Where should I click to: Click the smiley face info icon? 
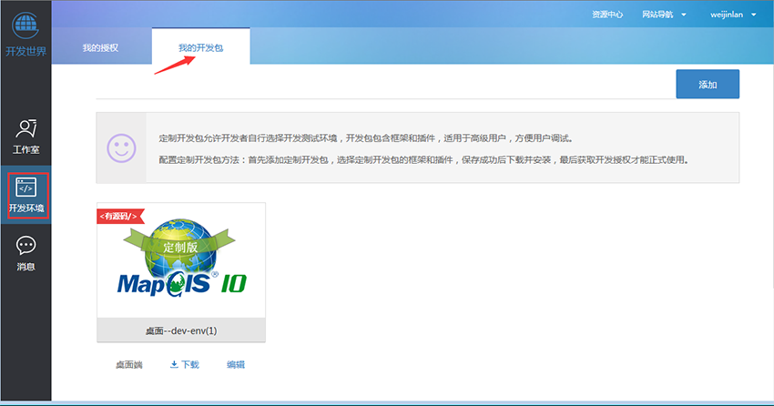121,147
